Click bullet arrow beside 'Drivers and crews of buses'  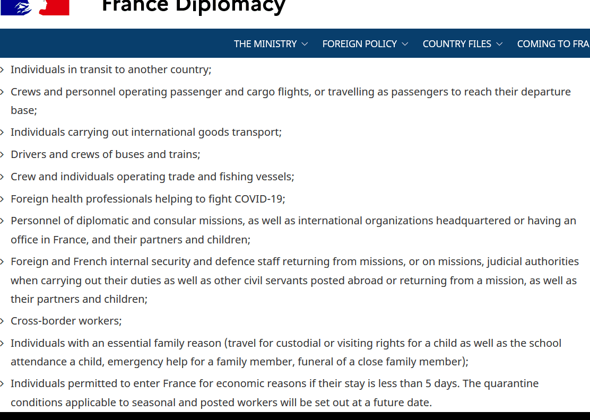point(2,154)
